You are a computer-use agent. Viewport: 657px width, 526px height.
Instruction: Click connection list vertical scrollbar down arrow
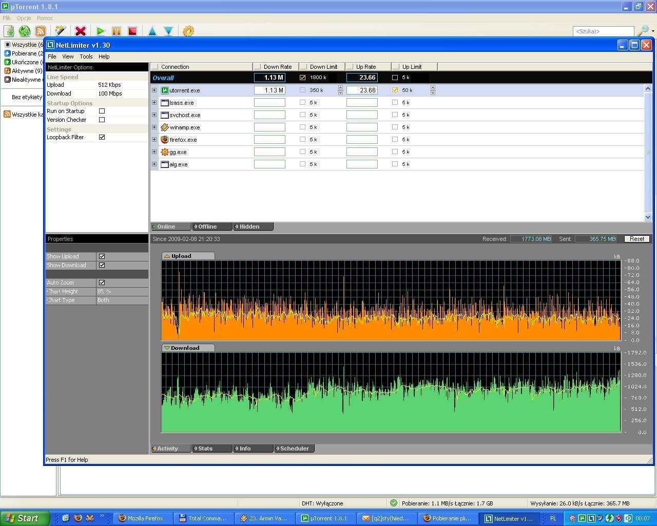click(648, 217)
